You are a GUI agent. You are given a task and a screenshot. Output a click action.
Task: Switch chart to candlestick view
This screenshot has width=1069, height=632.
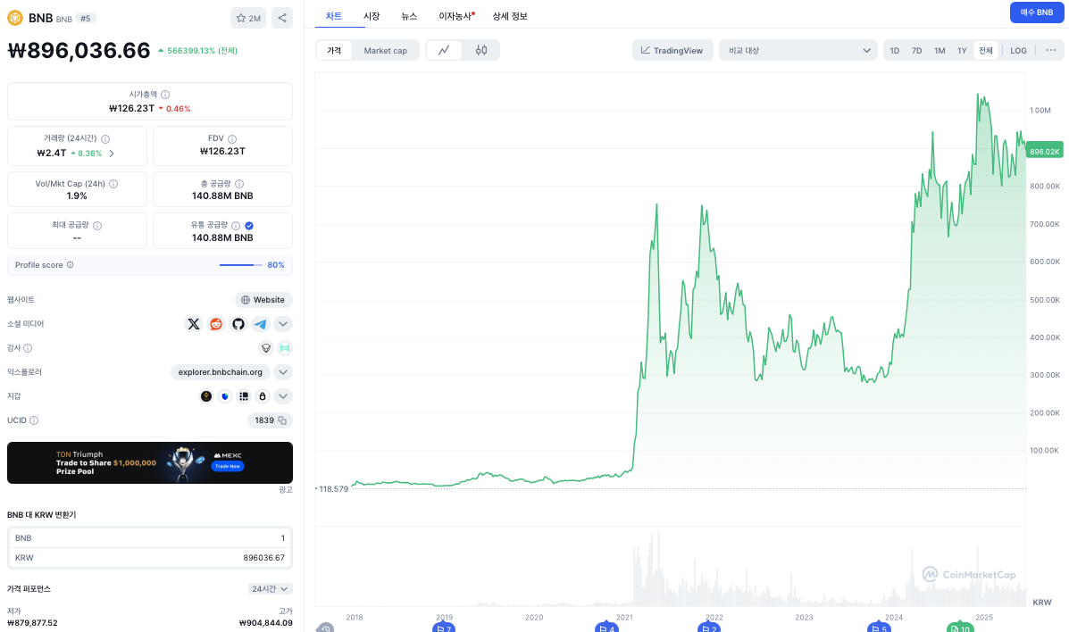(481, 51)
